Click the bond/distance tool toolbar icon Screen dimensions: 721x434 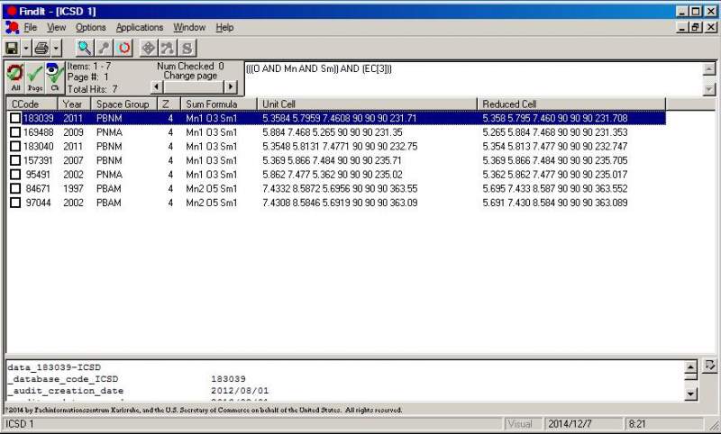104,48
